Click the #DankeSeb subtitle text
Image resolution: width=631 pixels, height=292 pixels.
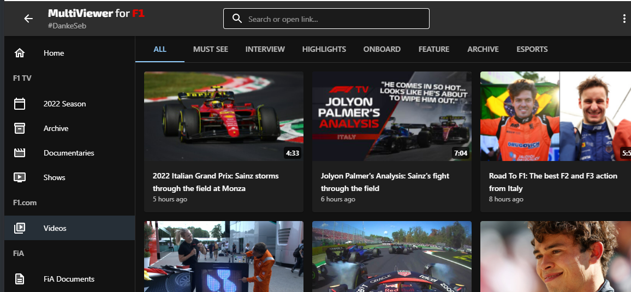[x=67, y=26]
